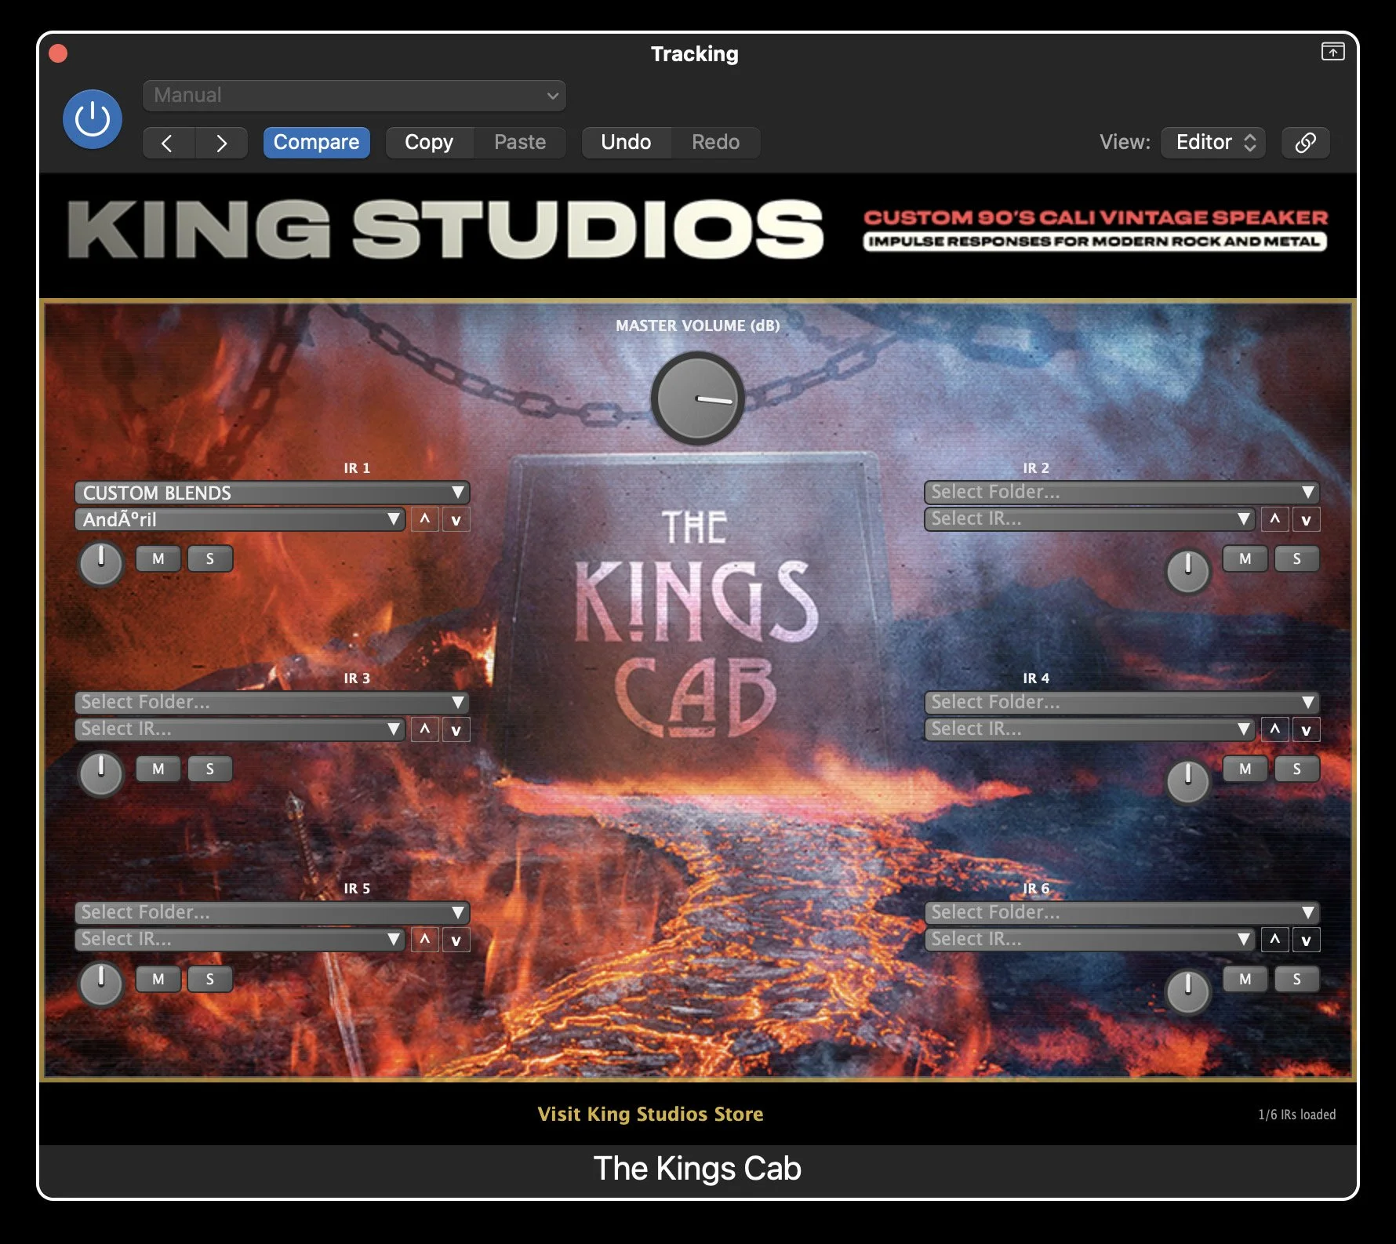
Task: Solo IR 1 slot
Action: (x=209, y=558)
